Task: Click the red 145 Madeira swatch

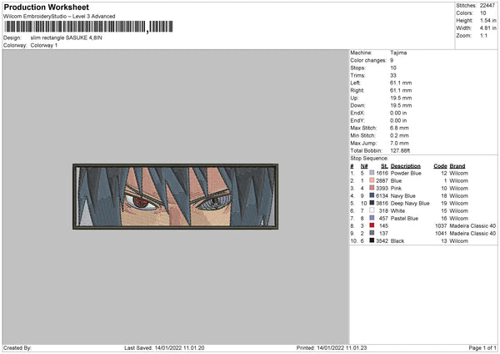Action: 372,225
